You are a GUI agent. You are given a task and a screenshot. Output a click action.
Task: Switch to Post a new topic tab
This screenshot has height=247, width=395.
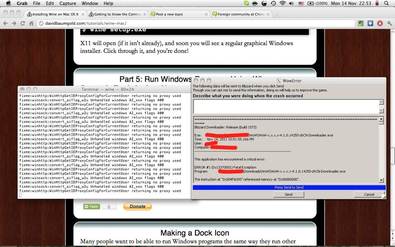179,14
